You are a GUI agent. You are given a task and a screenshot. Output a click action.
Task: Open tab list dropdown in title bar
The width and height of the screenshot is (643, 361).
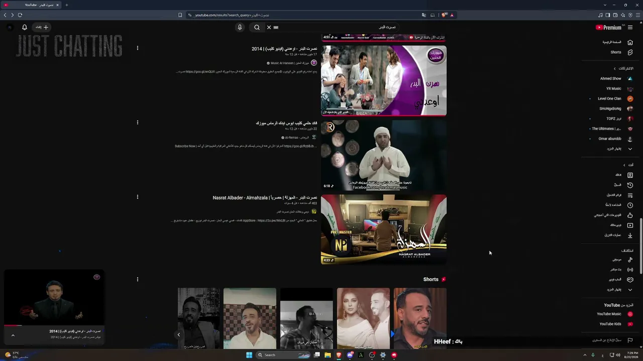(x=605, y=5)
